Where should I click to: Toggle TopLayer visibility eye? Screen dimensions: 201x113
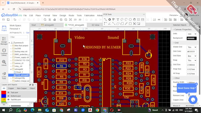click(x=8, y=93)
